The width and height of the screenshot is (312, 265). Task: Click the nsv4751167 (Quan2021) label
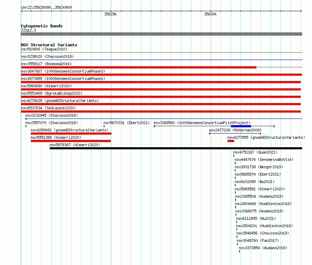255,152
